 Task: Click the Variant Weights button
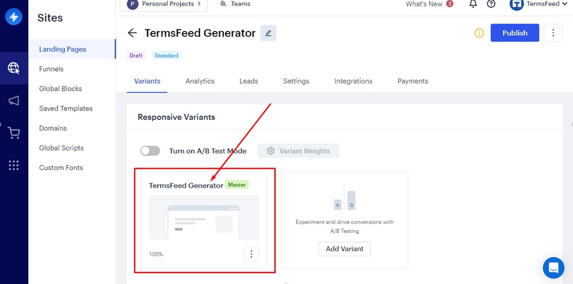pyautogui.click(x=298, y=151)
